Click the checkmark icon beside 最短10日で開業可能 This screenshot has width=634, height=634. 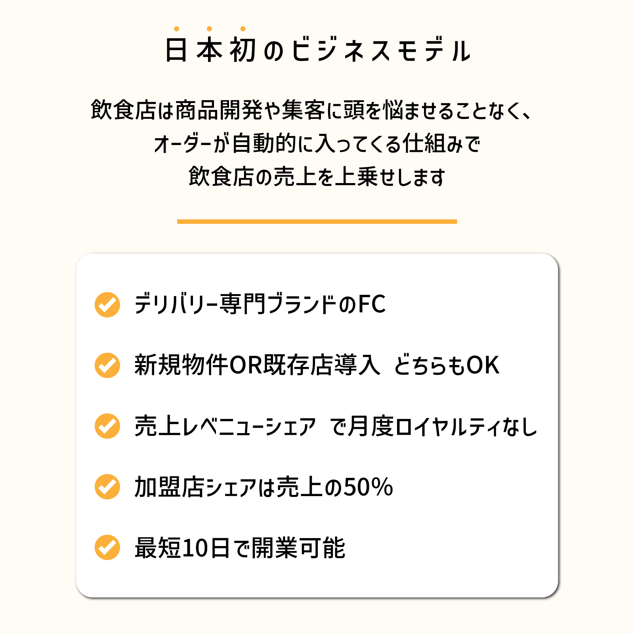(x=107, y=547)
